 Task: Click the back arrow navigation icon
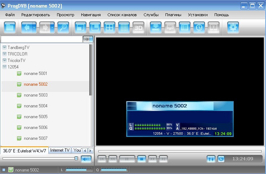pos(26,27)
